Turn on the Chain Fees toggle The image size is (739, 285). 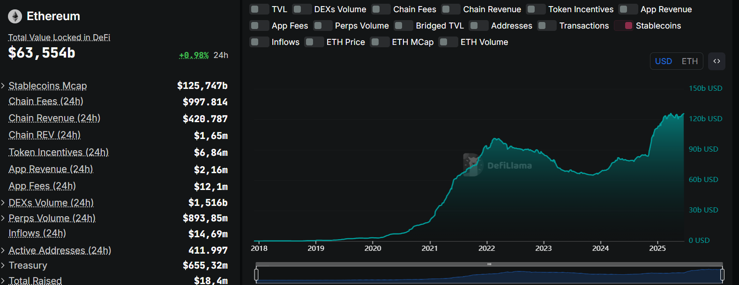(x=381, y=9)
